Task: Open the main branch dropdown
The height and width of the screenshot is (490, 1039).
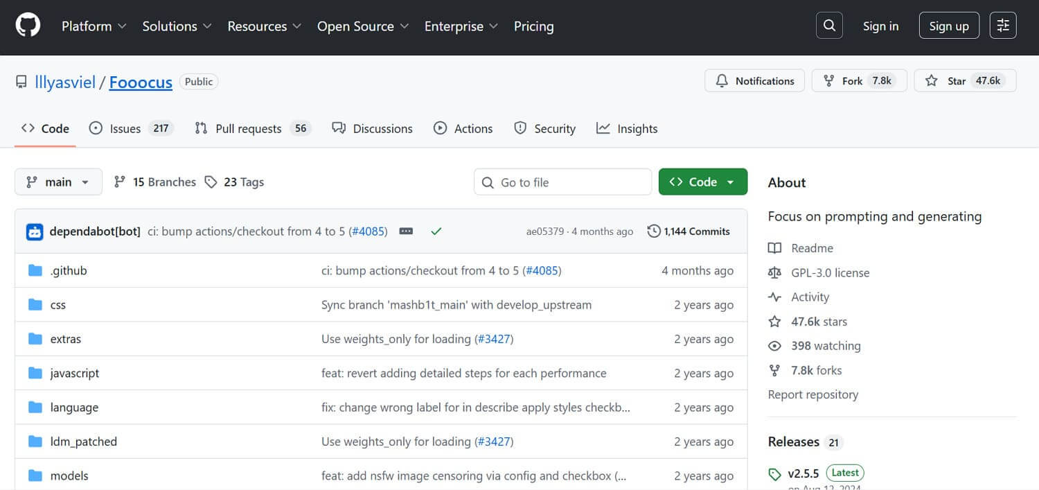Action: pyautogui.click(x=58, y=182)
